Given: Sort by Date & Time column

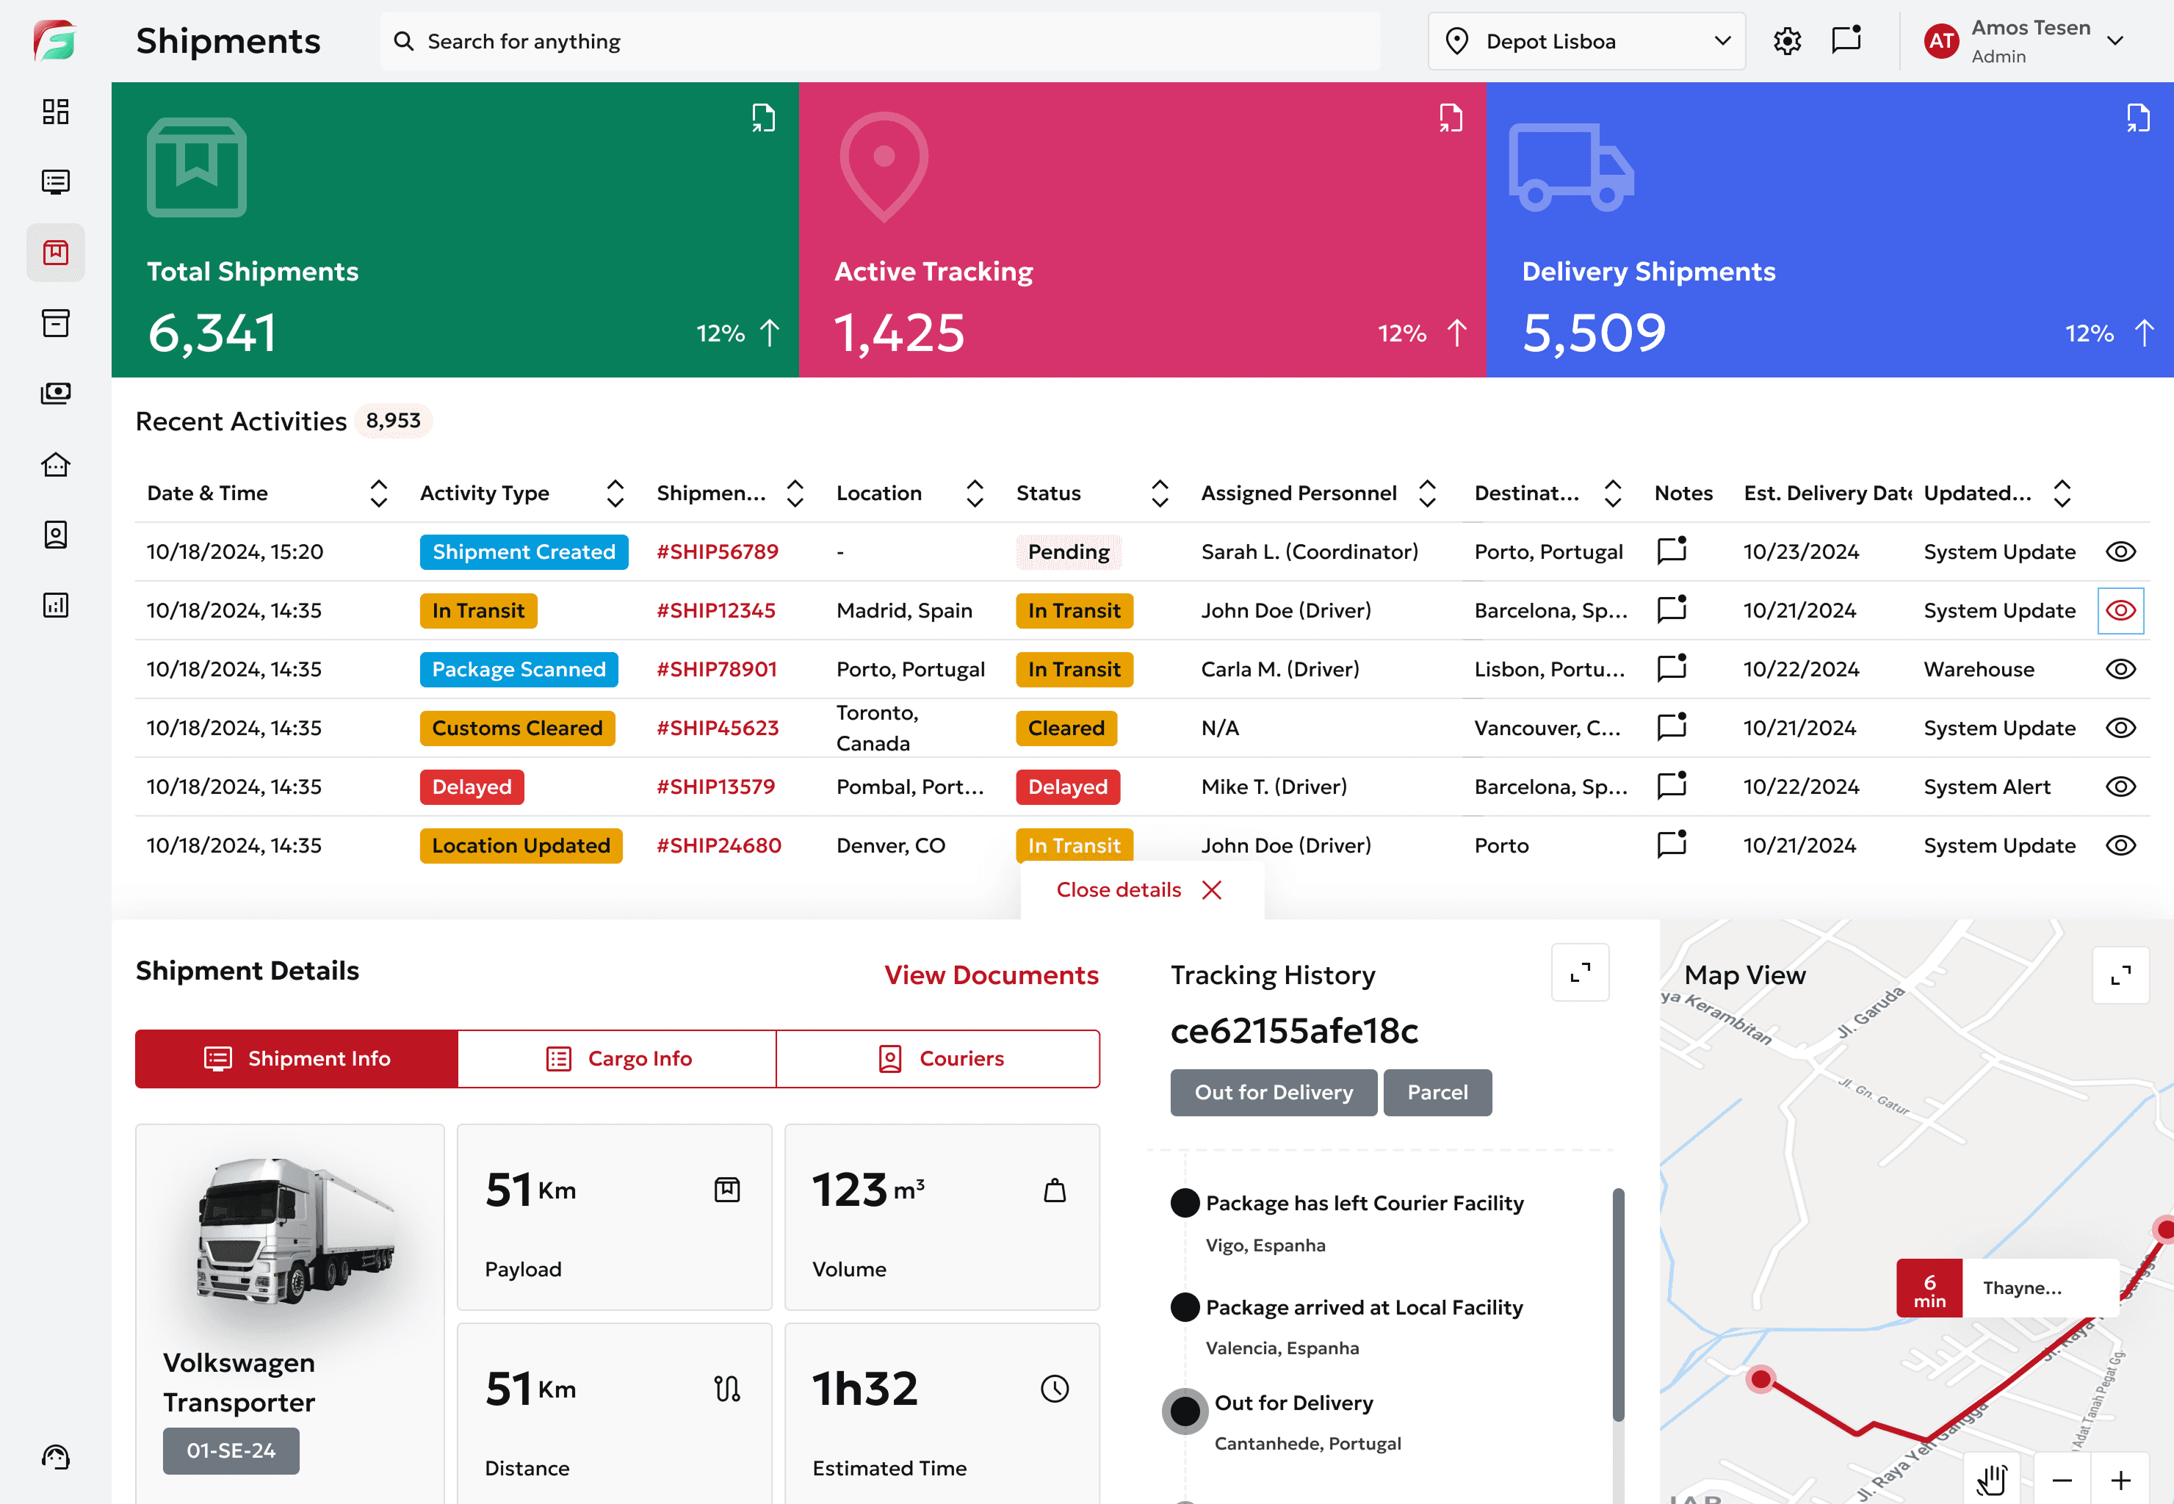Looking at the screenshot, I should (x=378, y=493).
